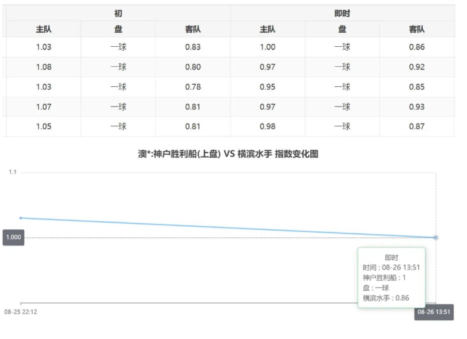Image resolution: width=467 pixels, height=339 pixels.
Task: Click the live odds value 0.92
Action: point(417,67)
